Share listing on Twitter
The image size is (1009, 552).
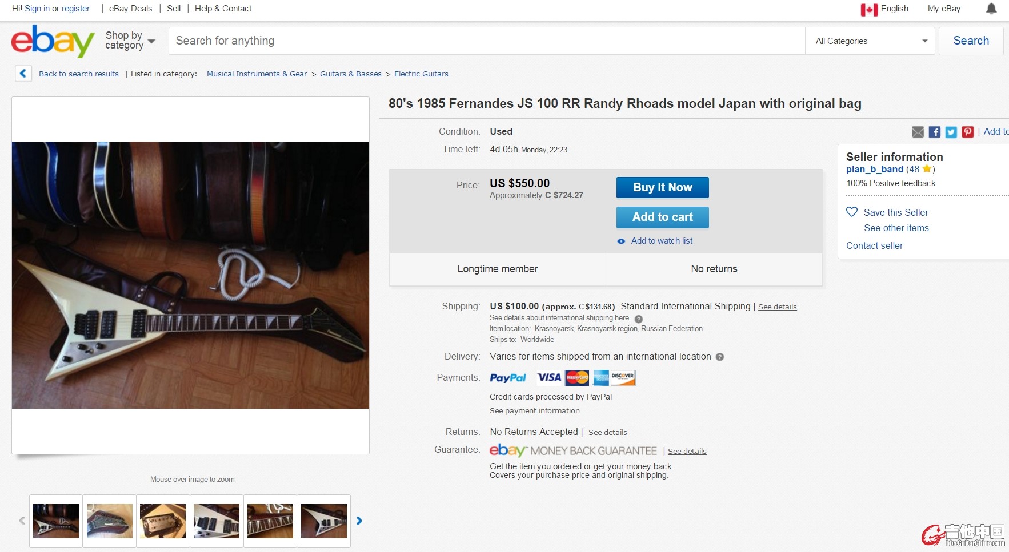pos(951,132)
